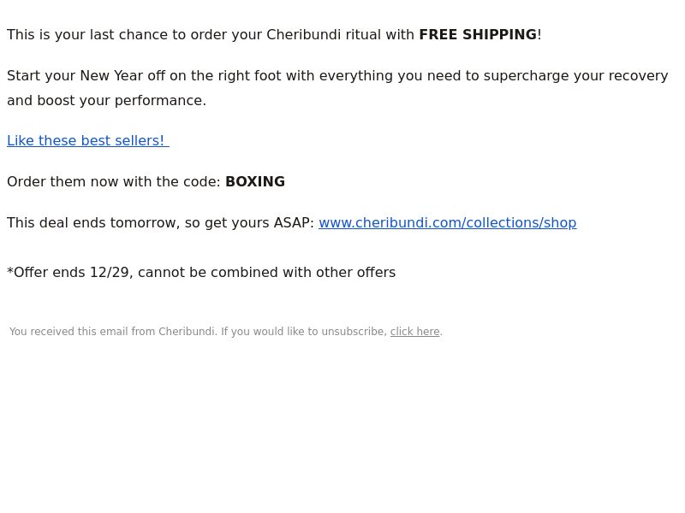Click 'You received this email from Cheribundi' footer text
This screenshot has height=513, width=685.
tap(113, 332)
